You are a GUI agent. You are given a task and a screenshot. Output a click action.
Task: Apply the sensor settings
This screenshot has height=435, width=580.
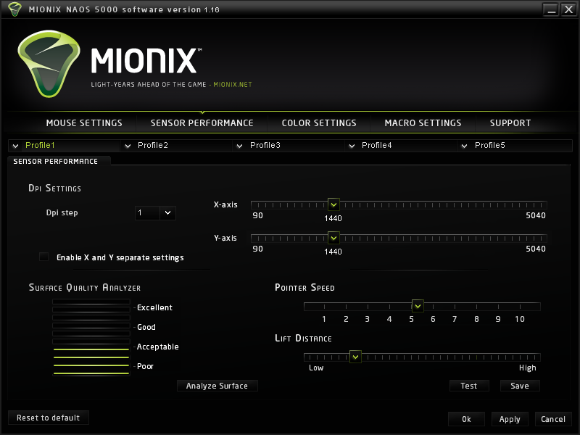pos(510,419)
